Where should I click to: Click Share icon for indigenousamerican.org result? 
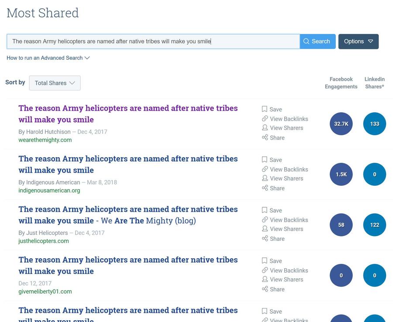click(265, 188)
